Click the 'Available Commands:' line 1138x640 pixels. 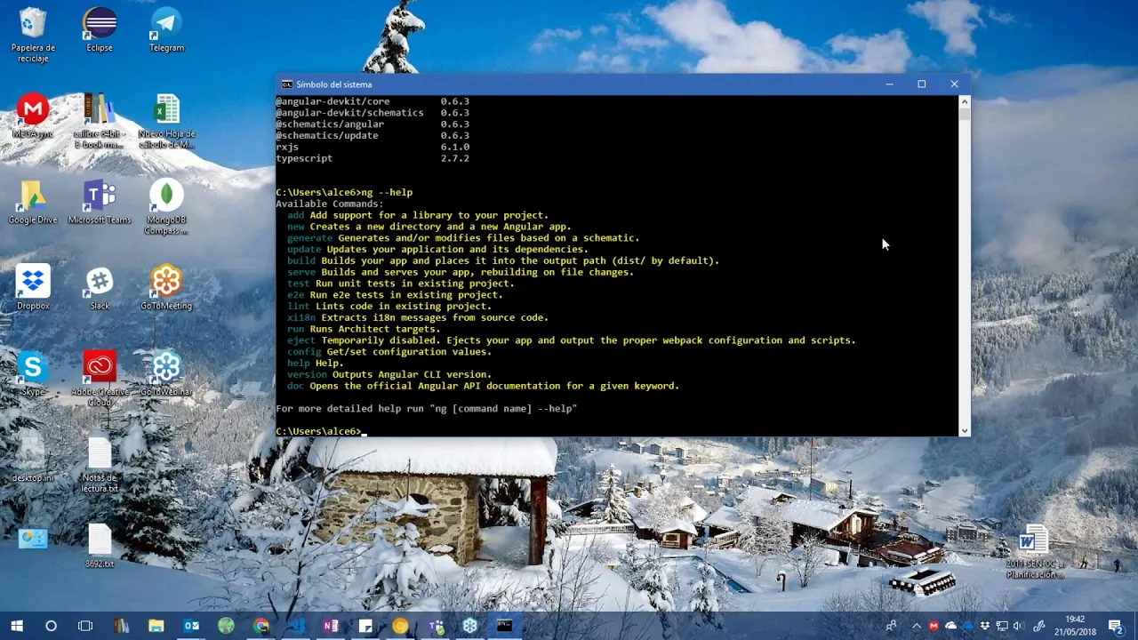330,204
